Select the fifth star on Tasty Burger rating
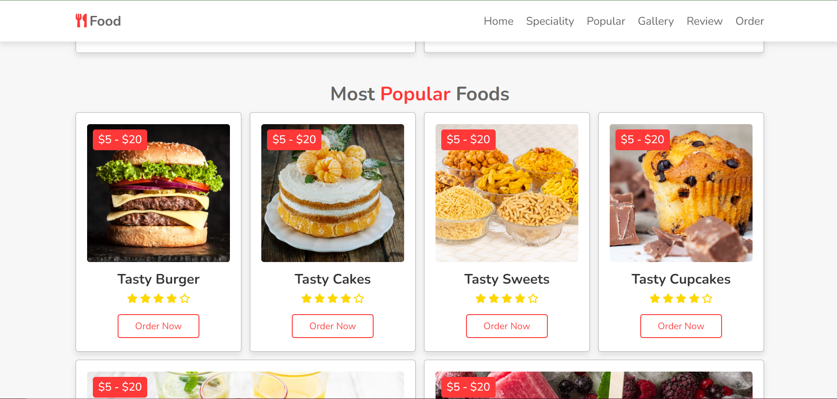 point(185,298)
